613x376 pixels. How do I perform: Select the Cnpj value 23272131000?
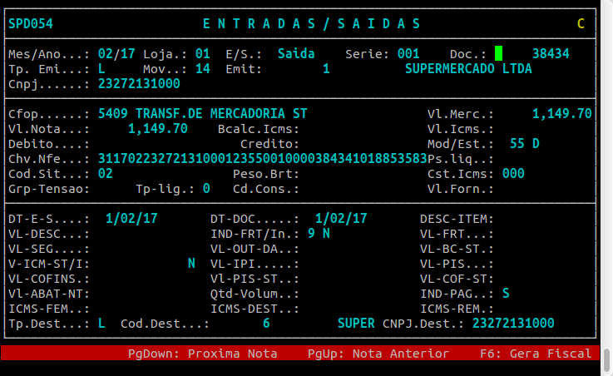[139, 83]
